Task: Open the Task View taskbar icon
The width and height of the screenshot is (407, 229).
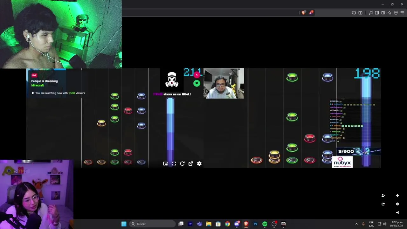Action: point(181,224)
